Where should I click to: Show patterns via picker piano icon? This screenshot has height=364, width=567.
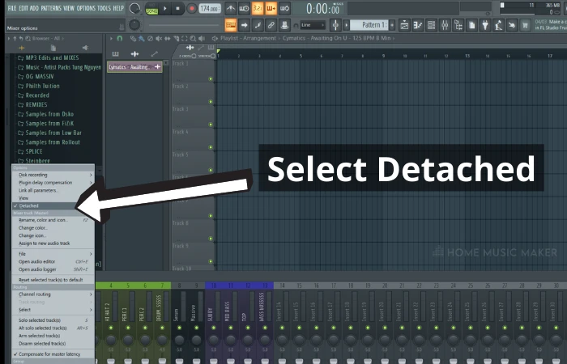115,54
